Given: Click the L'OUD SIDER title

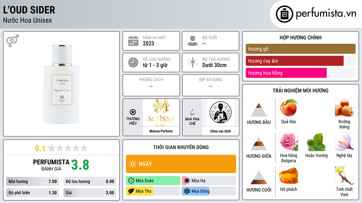Looking at the screenshot, I should 29,10.
